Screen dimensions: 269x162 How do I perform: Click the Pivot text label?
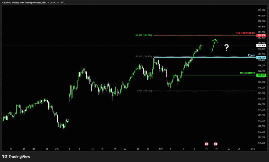[251, 55]
